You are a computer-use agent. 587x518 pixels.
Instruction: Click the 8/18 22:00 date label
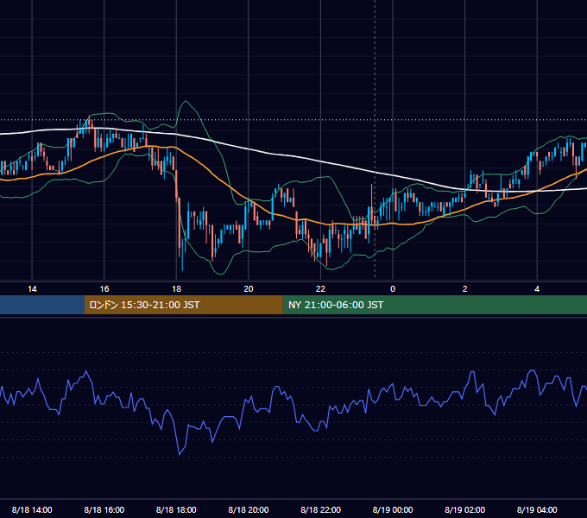pyautogui.click(x=321, y=509)
